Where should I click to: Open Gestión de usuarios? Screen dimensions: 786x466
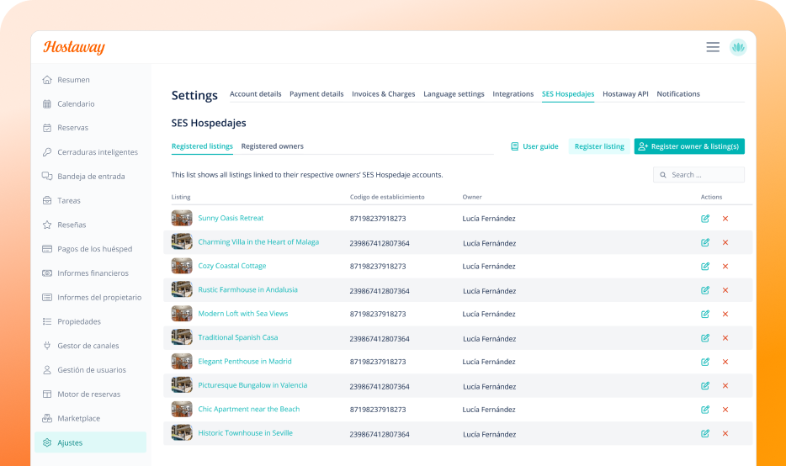pos(90,370)
